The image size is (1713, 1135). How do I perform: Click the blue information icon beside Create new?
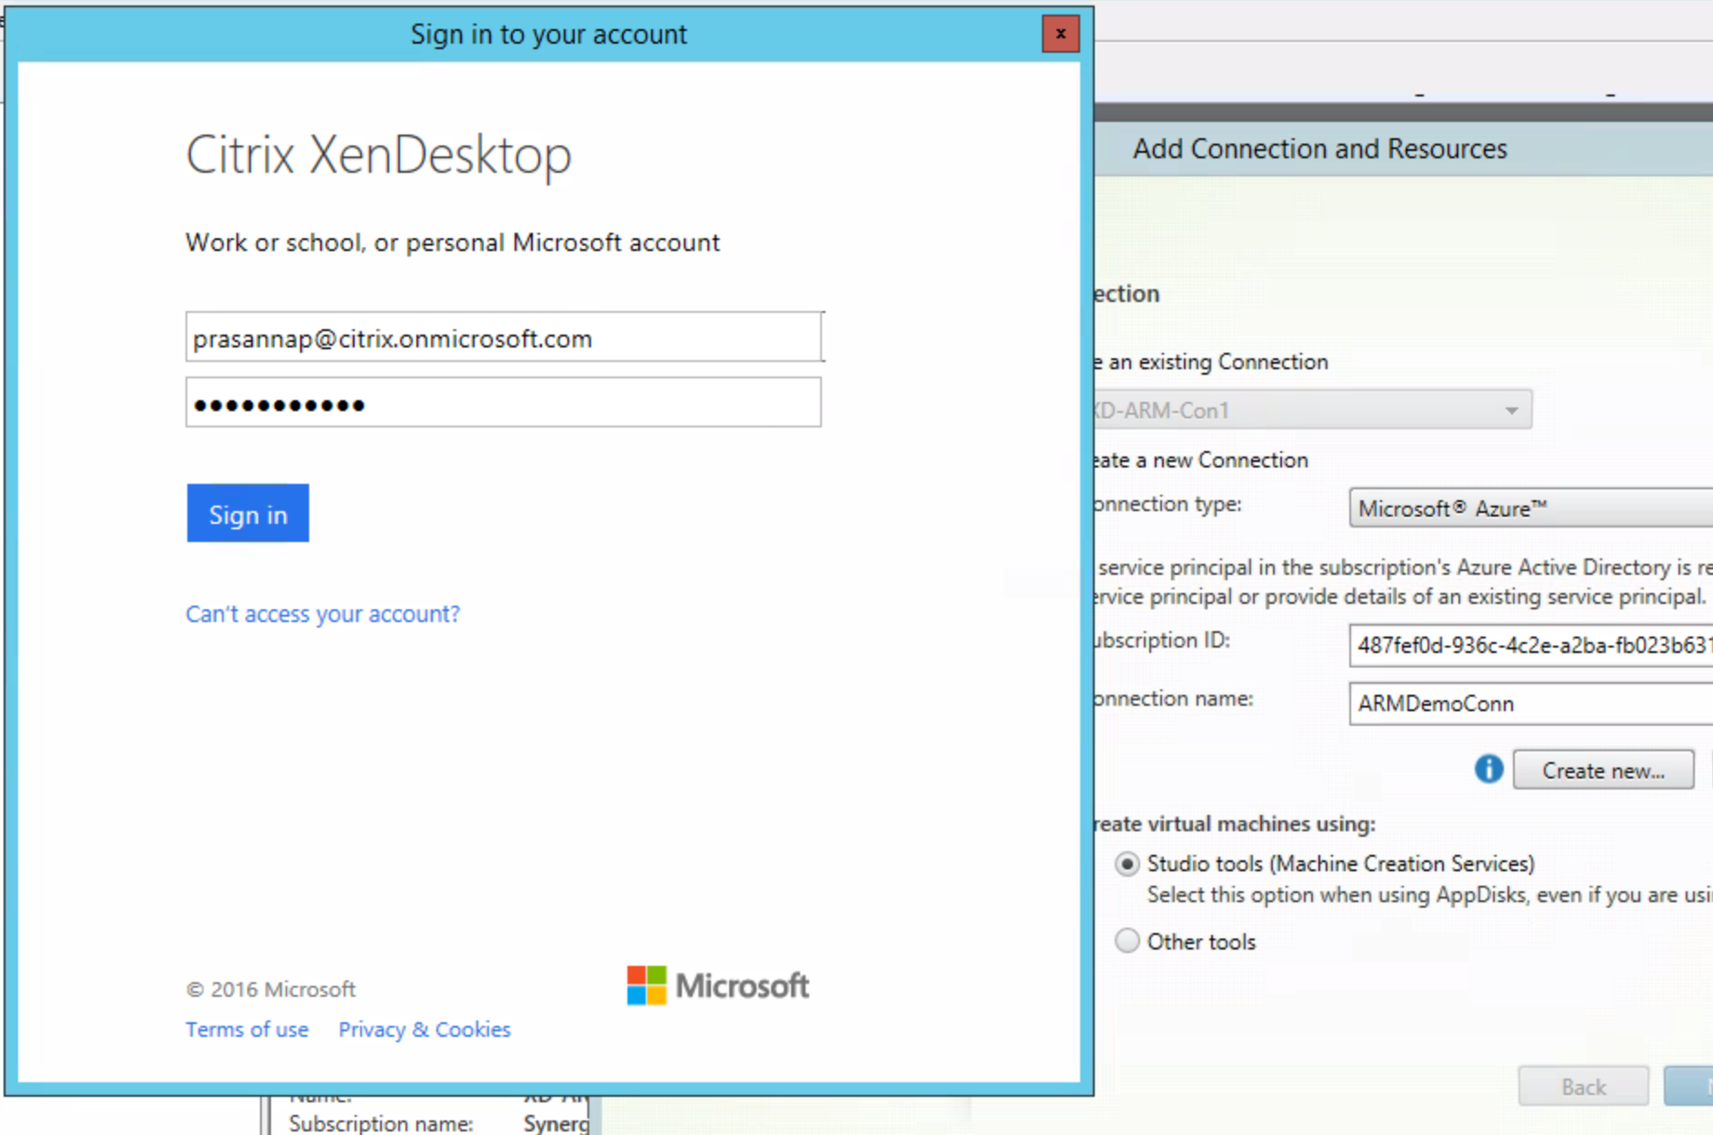[x=1488, y=769]
